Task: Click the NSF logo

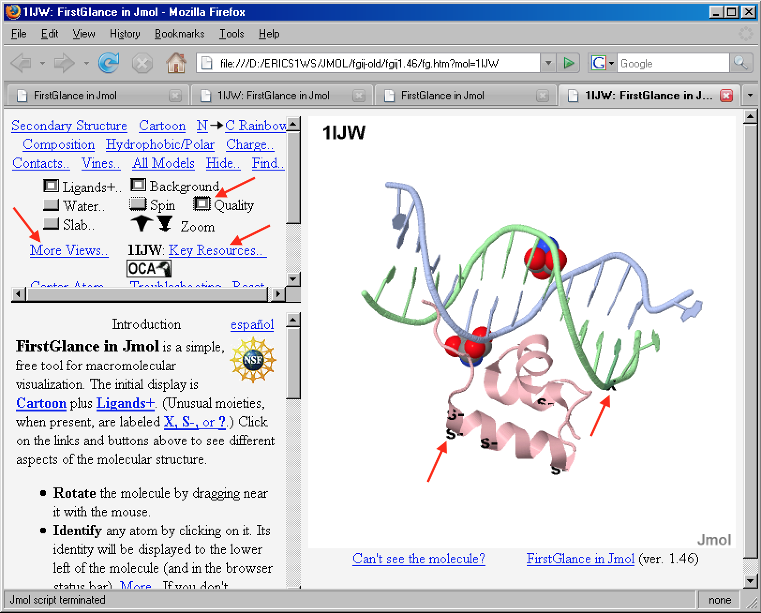Action: pyautogui.click(x=253, y=360)
